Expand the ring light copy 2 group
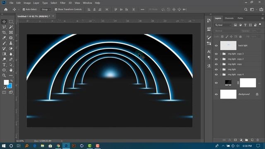Image resolution: width=265 pixels, height=149 pixels. pos(221,59)
